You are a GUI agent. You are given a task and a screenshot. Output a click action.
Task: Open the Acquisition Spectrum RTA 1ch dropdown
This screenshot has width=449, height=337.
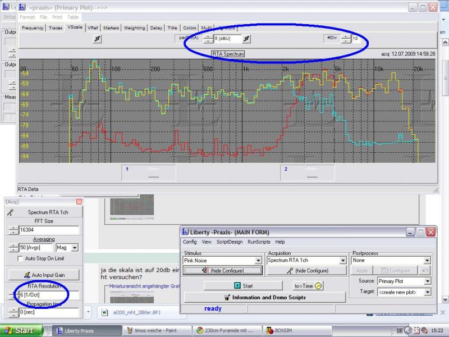tap(342, 261)
